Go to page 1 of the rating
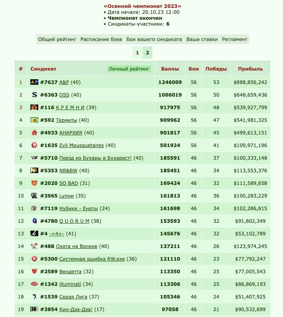 [137, 52]
